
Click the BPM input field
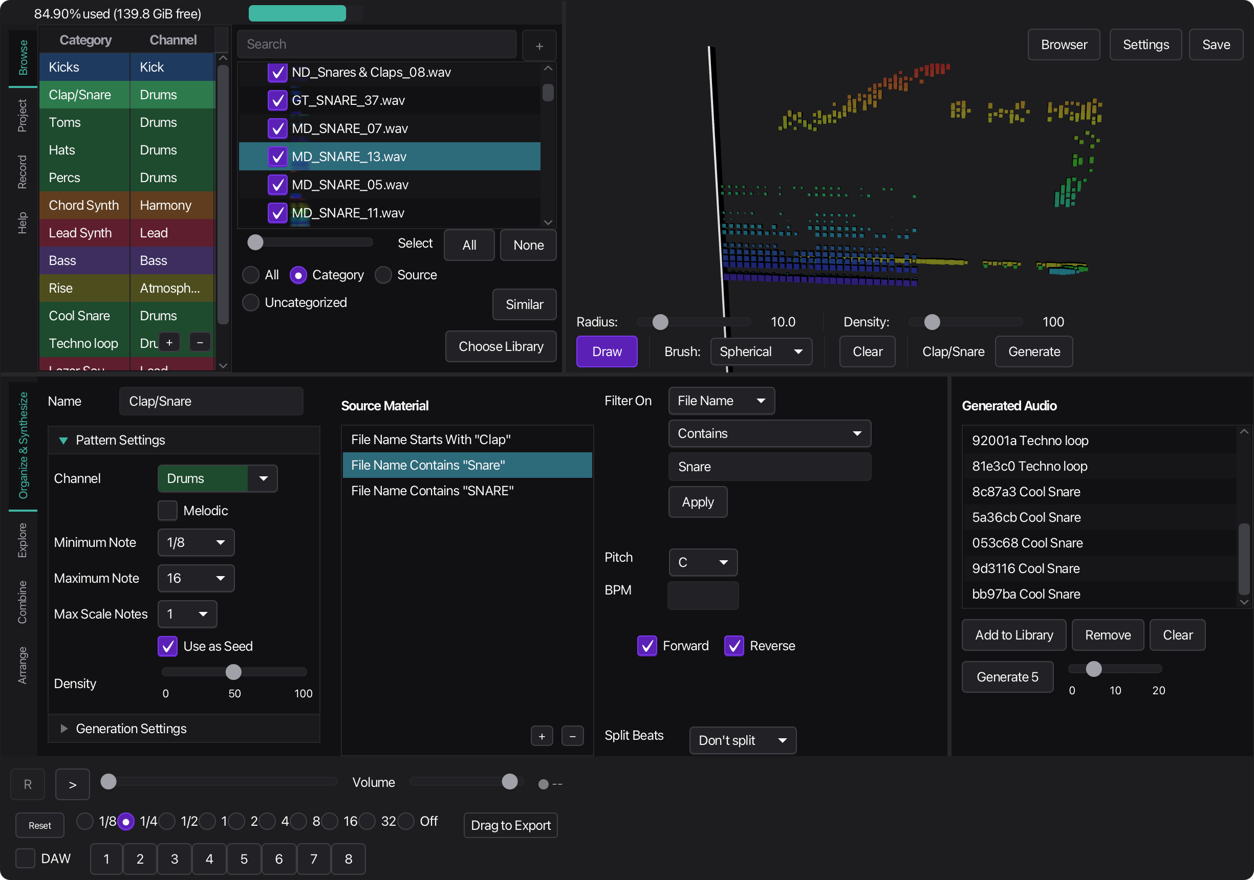703,596
